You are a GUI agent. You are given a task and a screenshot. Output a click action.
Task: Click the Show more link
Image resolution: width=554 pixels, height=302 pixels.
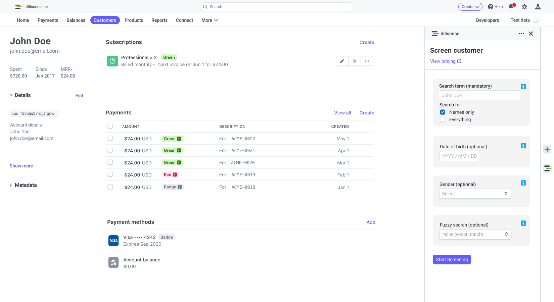pos(21,166)
